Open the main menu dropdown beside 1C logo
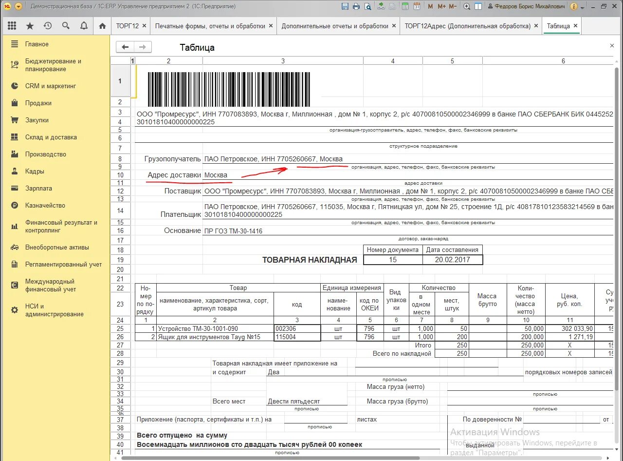 pos(18,7)
